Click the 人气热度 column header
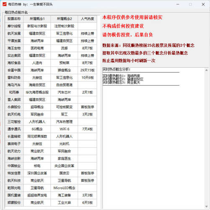The height and width of the screenshot is (210, 210). pyautogui.click(x=88, y=19)
